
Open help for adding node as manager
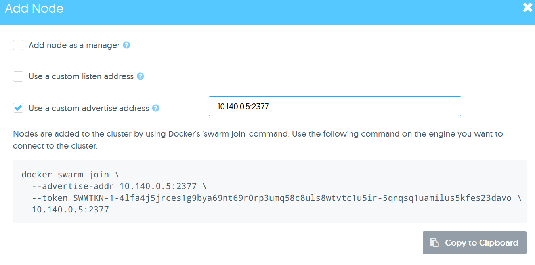[x=126, y=45]
